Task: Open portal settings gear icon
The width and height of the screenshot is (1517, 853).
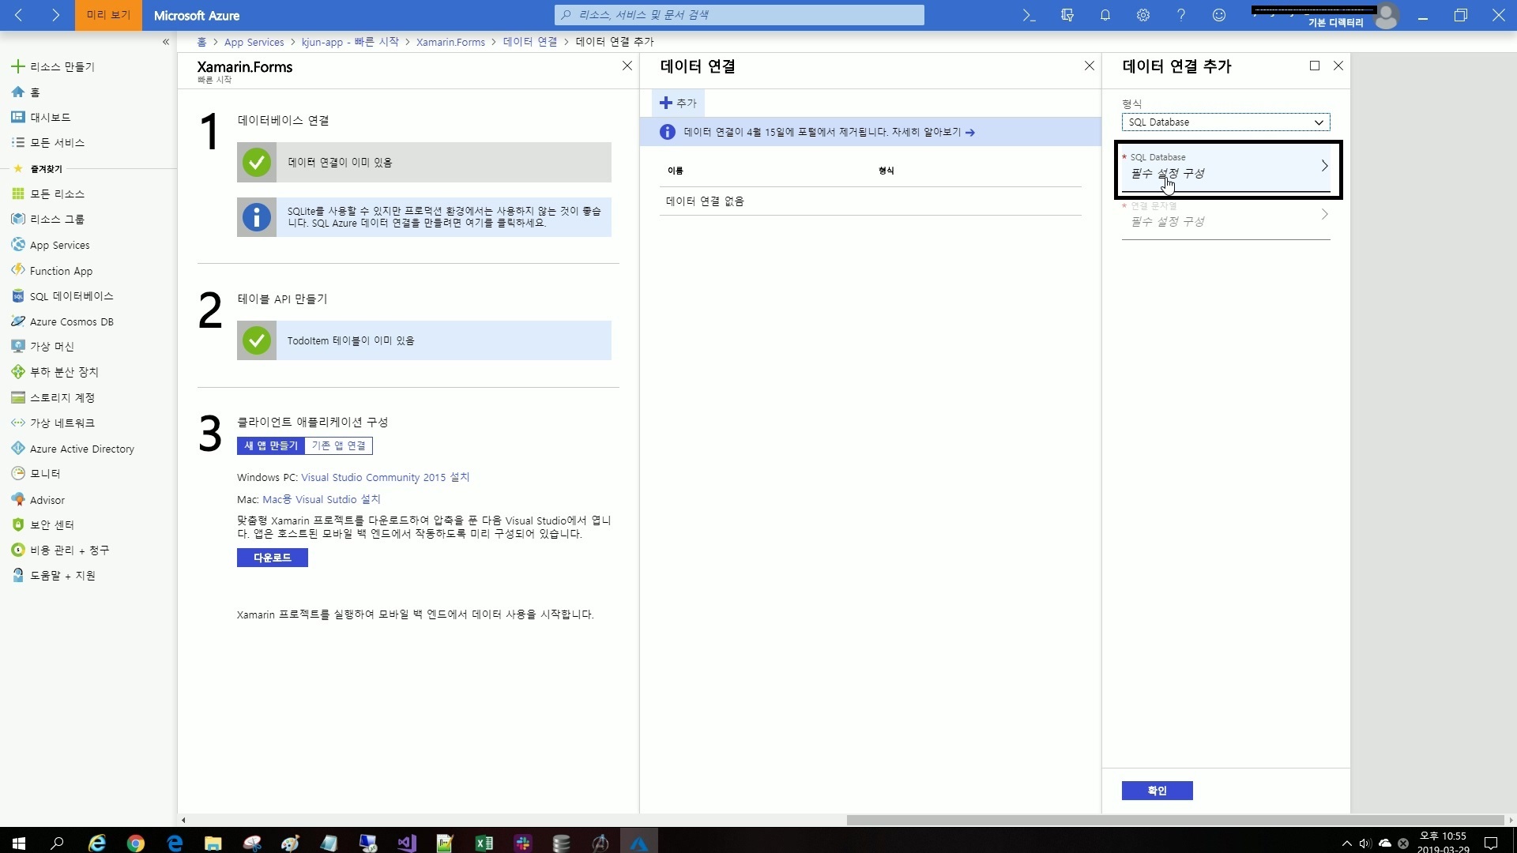Action: [x=1142, y=15]
